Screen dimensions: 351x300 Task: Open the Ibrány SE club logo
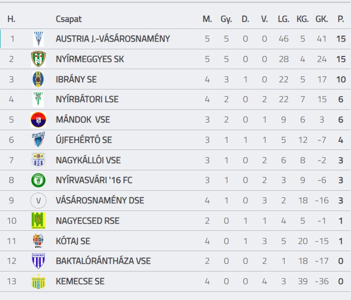[38, 79]
